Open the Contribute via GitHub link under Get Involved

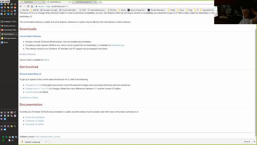(x=29, y=97)
